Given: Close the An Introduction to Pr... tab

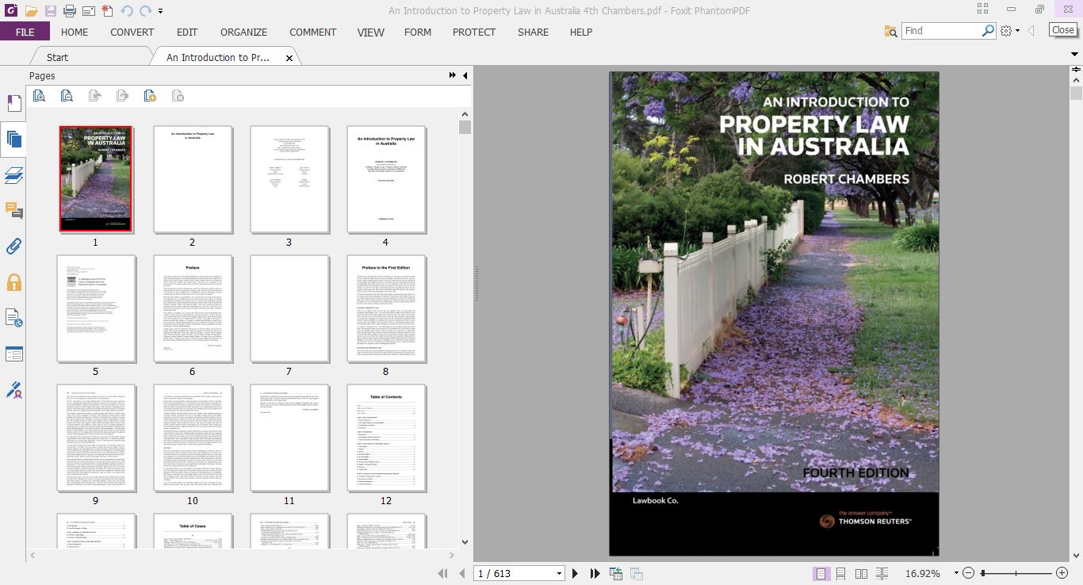Looking at the screenshot, I should pyautogui.click(x=289, y=58).
